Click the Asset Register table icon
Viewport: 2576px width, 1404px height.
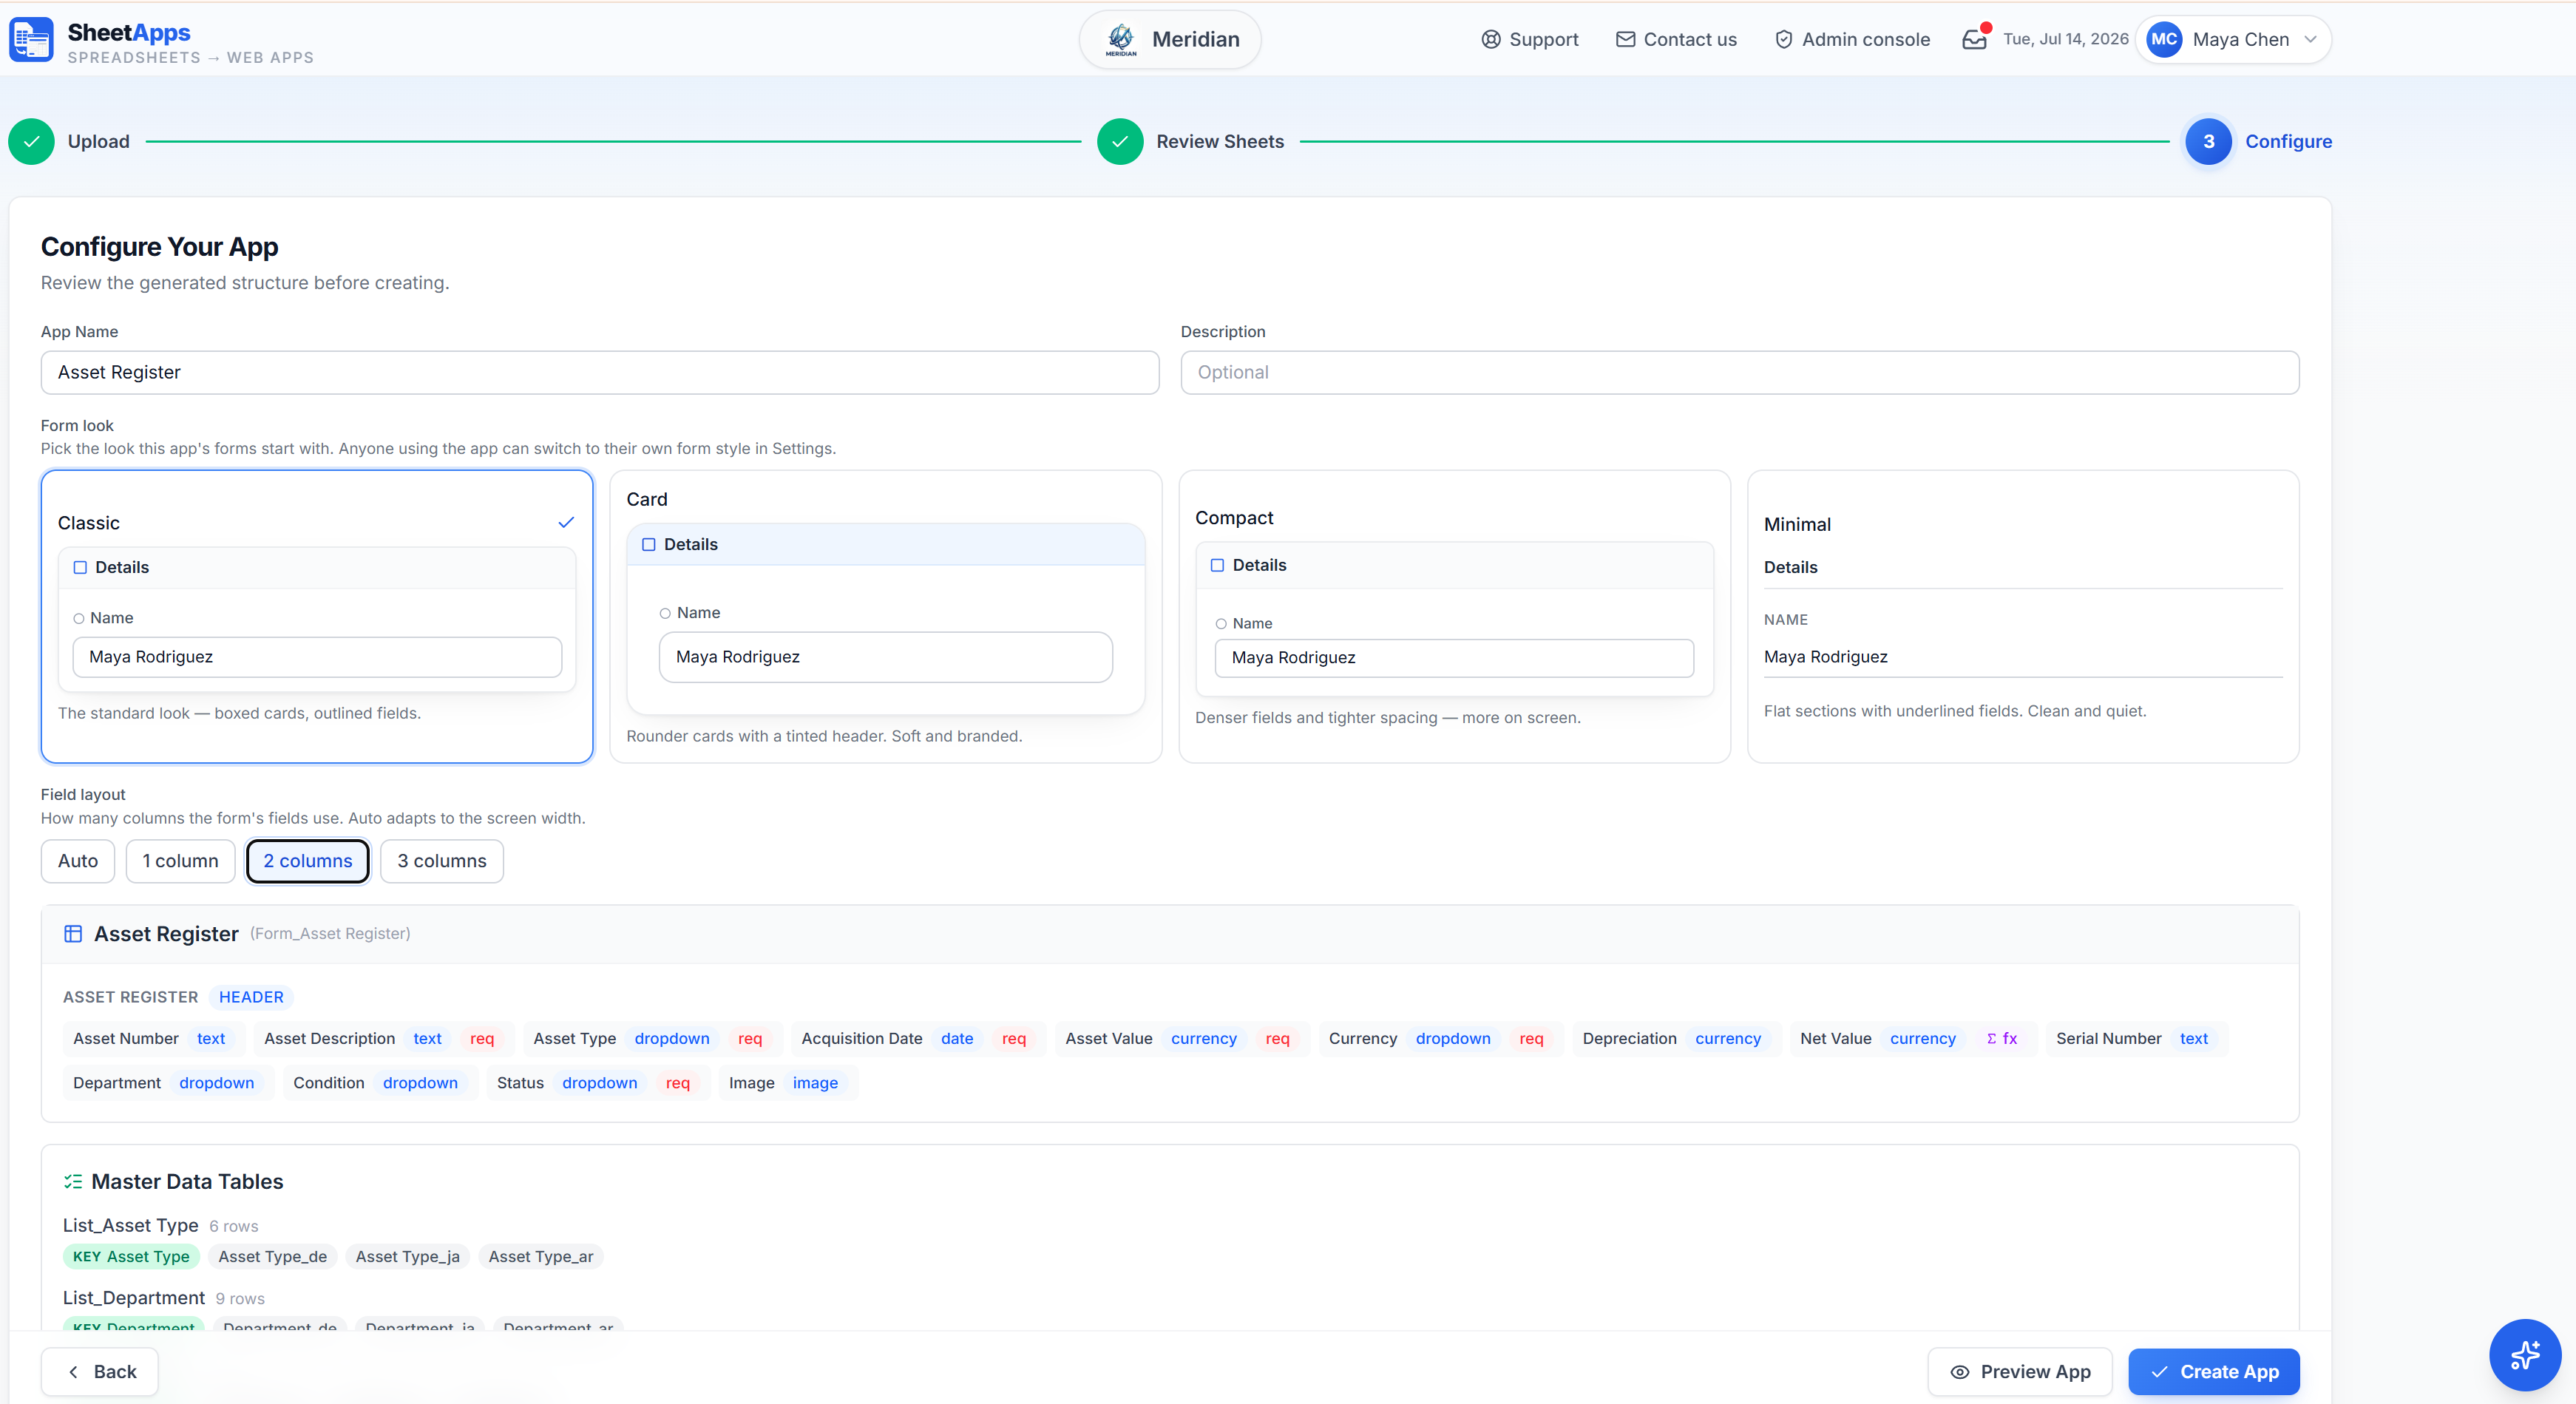73,933
